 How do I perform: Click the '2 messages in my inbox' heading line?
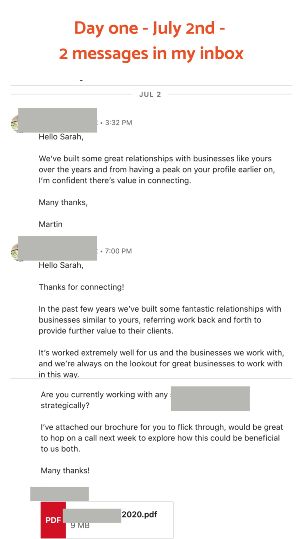pos(151,53)
